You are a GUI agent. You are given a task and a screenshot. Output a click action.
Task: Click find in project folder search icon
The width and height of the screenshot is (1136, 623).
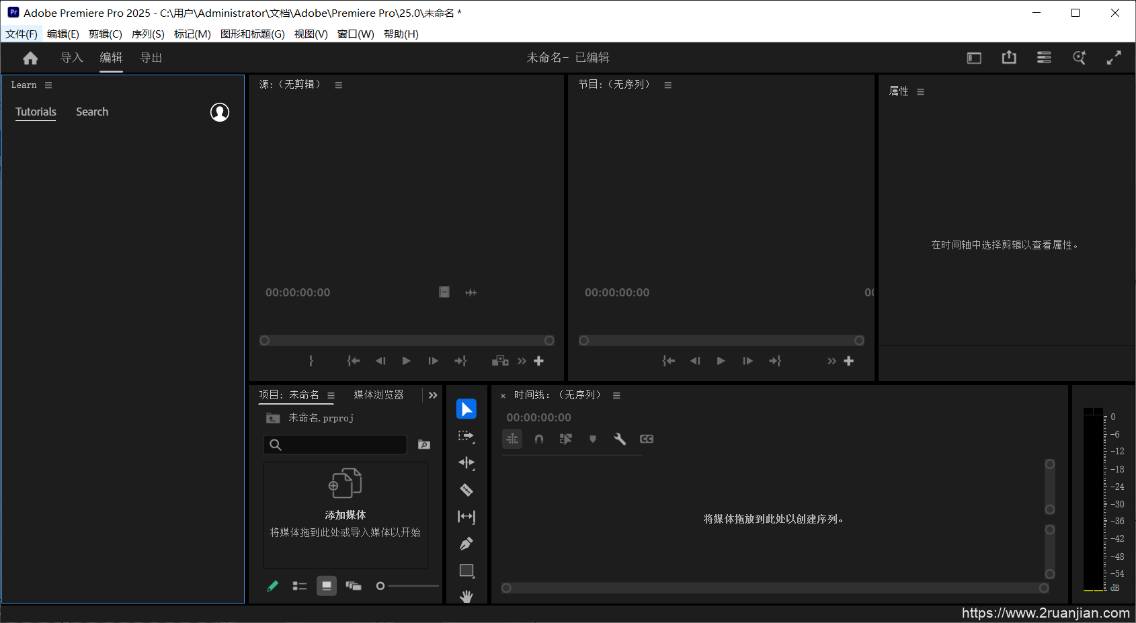click(424, 444)
